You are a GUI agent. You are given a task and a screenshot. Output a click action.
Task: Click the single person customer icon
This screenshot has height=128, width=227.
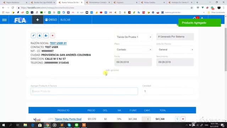(x=39, y=36)
